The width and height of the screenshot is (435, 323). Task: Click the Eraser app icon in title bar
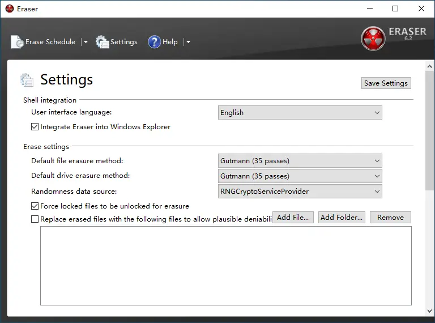[9, 8]
